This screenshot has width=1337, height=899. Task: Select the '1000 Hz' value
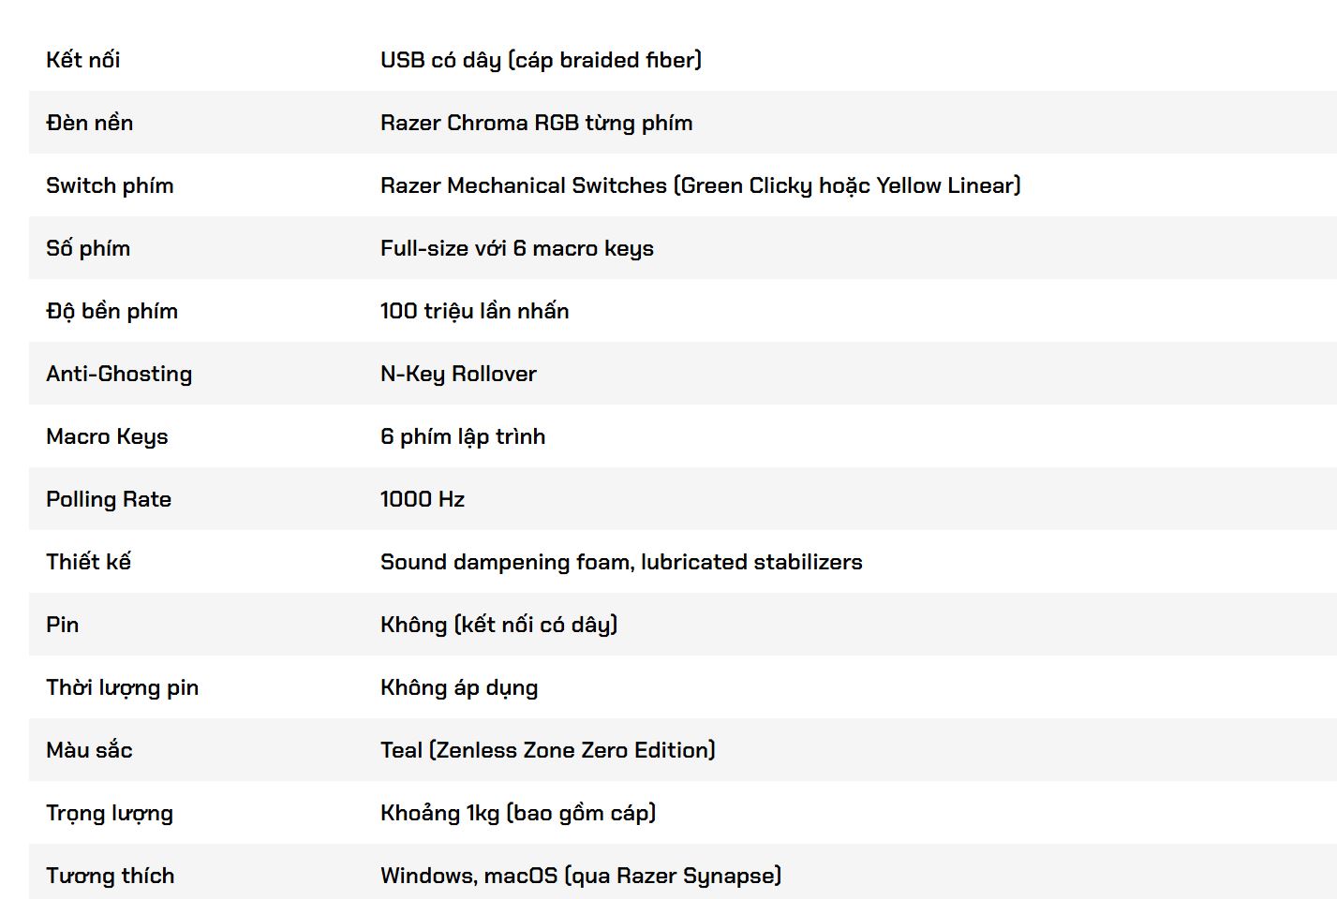pyautogui.click(x=423, y=499)
